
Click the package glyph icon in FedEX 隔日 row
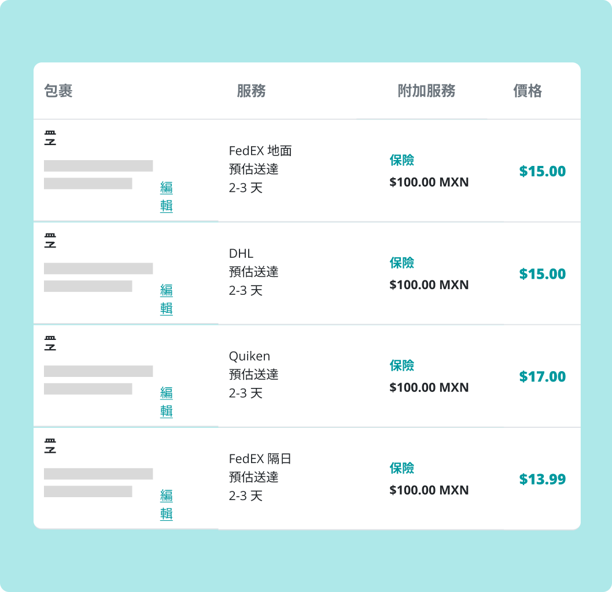50,446
